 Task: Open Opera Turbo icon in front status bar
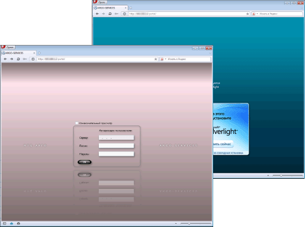[18, 223]
